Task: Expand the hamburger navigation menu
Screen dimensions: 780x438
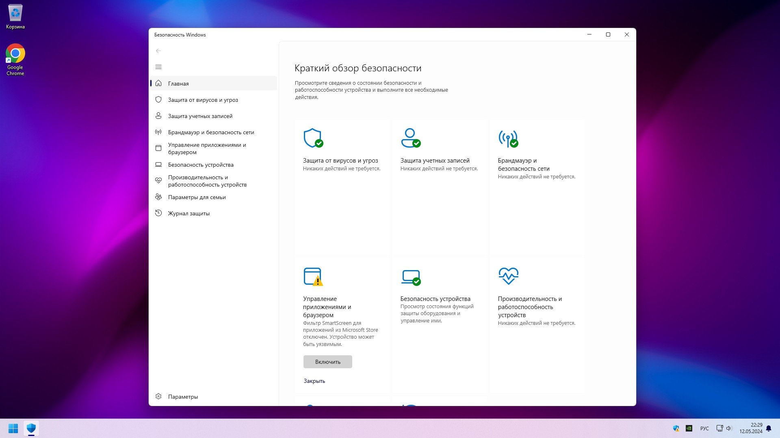Action: coord(158,67)
